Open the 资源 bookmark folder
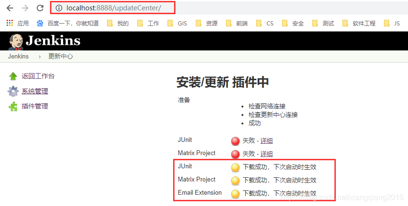408x206 pixels. coord(206,24)
